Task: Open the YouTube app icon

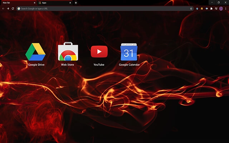Action: coord(99,51)
